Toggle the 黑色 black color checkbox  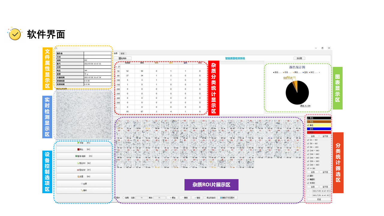(308, 118)
